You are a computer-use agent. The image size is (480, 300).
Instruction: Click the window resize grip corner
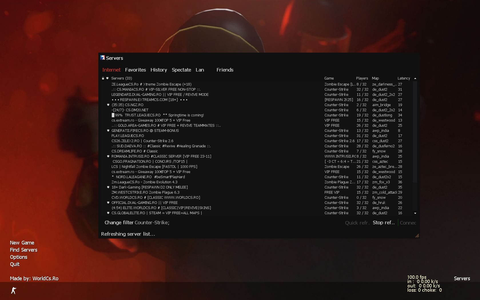tap(417, 236)
